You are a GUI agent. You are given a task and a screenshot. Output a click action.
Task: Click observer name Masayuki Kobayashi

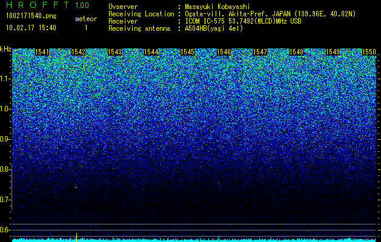point(217,7)
